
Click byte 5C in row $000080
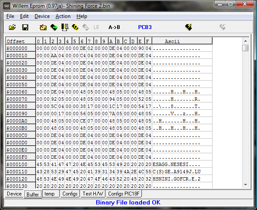coord(54,106)
